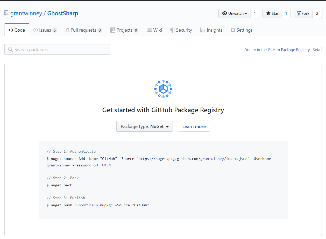
Task: View the Security tab
Action: [181, 30]
